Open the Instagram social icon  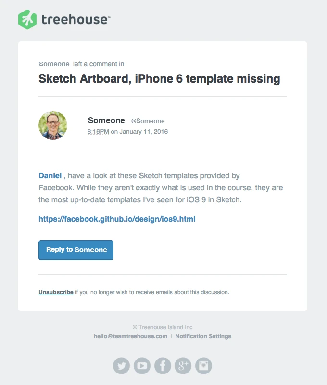pyautogui.click(x=203, y=366)
